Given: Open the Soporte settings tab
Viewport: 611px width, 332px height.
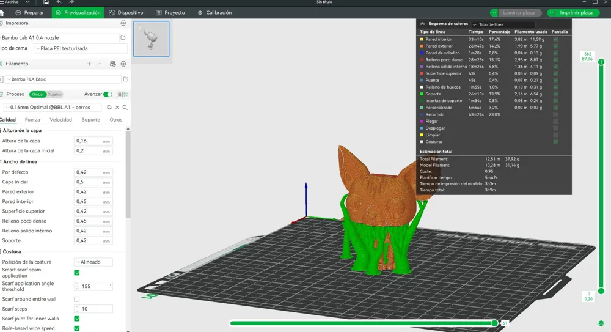Looking at the screenshot, I should click(91, 120).
